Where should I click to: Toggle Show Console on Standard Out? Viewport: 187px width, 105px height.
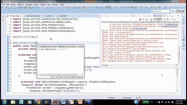coord(157,19)
